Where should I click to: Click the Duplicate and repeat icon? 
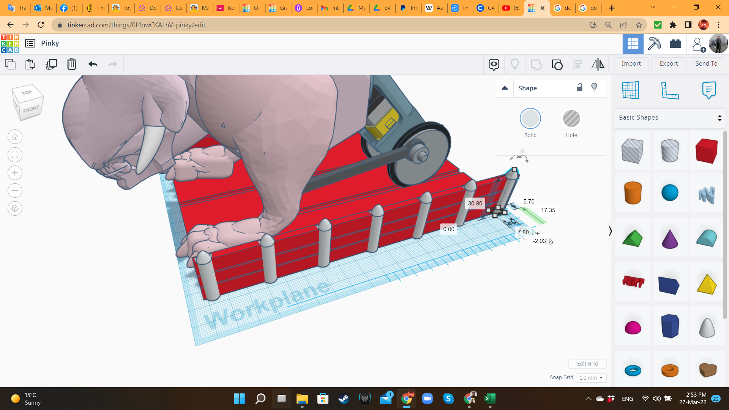coord(51,64)
